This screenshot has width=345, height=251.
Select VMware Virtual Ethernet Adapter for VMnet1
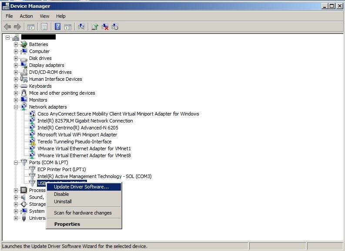(84, 149)
